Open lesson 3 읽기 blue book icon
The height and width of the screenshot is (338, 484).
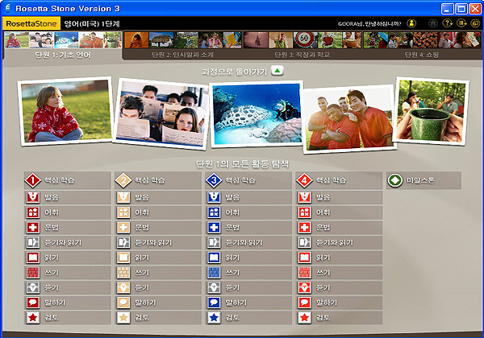tap(214, 258)
